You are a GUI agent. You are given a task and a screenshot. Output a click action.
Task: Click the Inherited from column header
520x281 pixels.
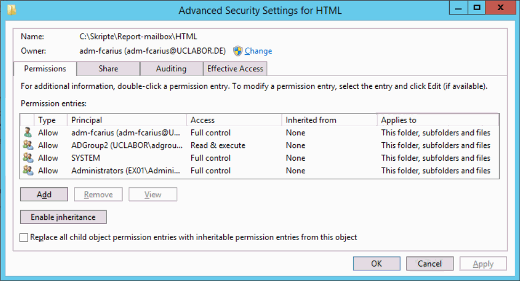(x=329, y=120)
